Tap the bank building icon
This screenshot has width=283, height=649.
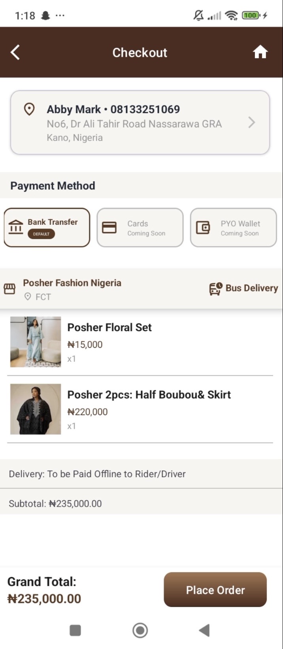point(15,227)
